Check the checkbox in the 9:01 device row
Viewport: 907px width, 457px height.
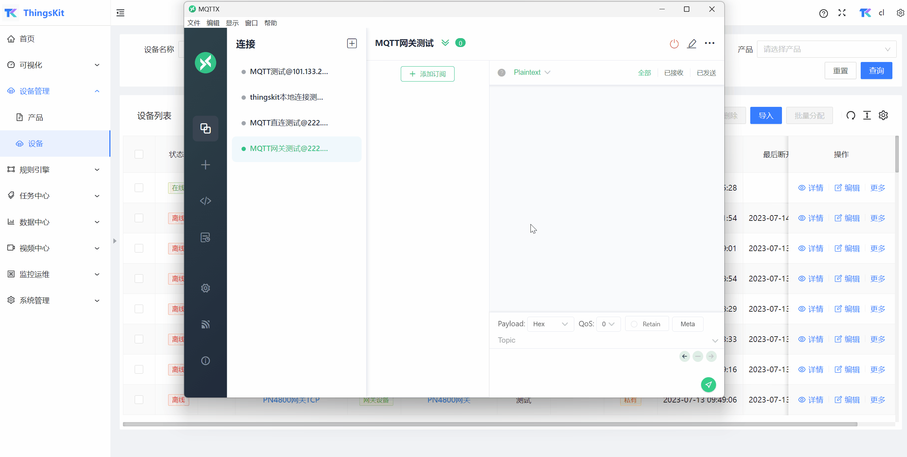(139, 248)
